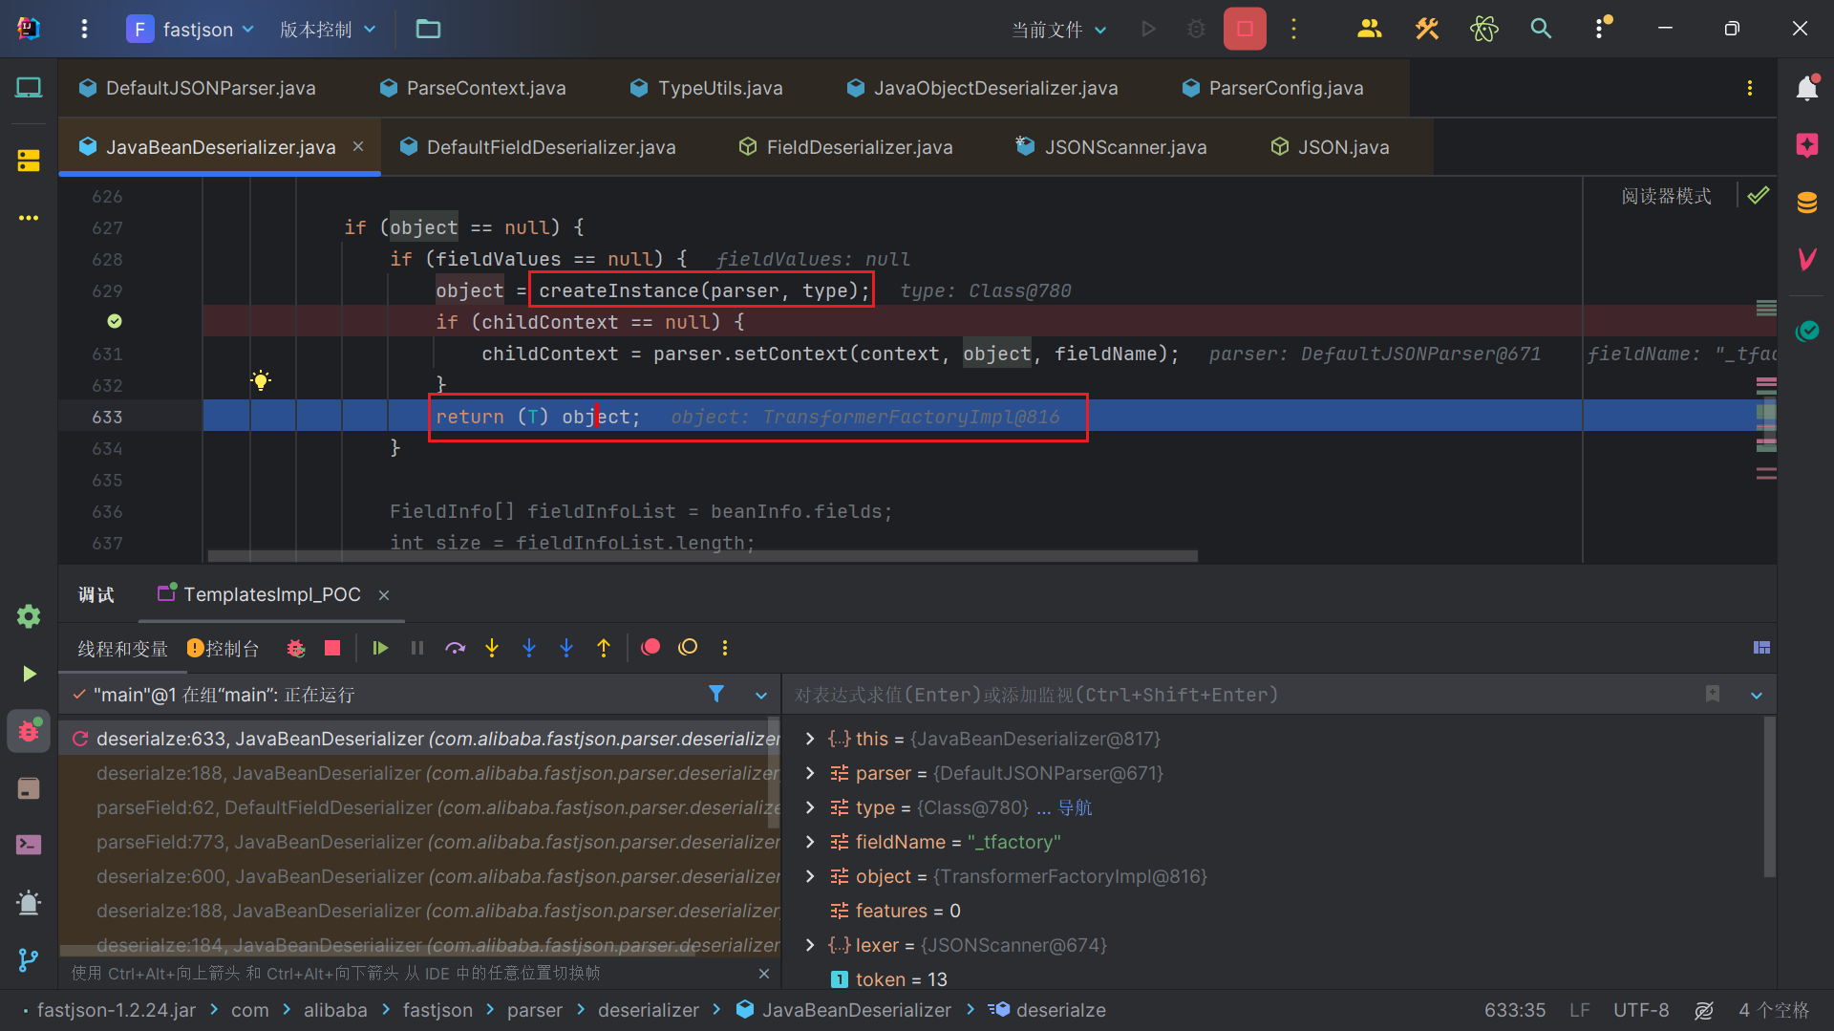Open the build tools hammer icon

1427,29
